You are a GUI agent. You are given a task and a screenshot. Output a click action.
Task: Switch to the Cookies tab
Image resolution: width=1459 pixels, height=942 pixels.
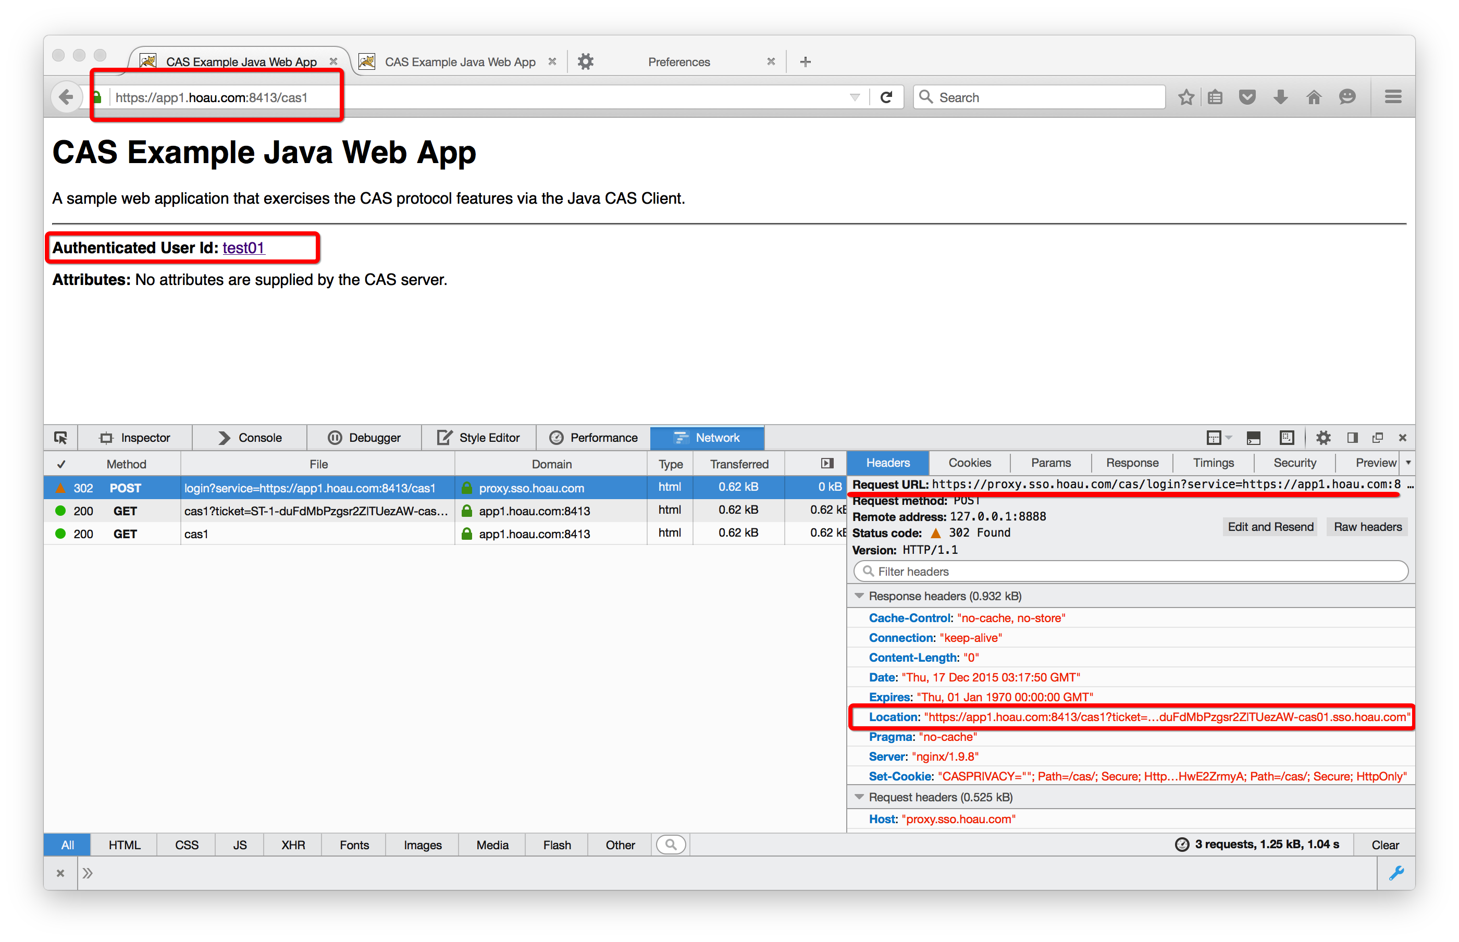969,463
